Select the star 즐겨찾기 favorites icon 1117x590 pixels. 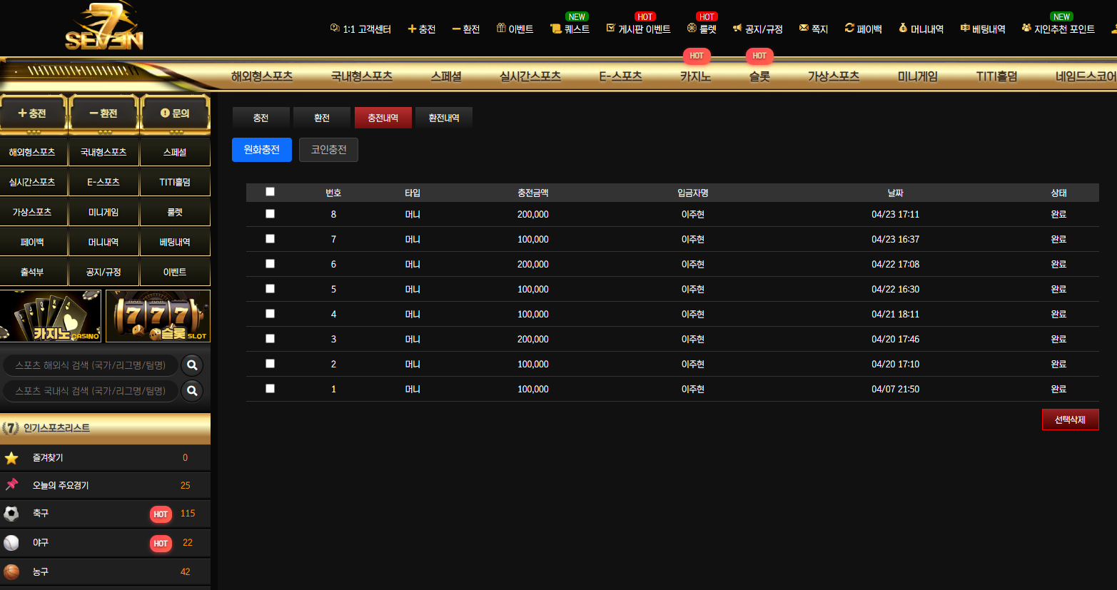[11, 458]
